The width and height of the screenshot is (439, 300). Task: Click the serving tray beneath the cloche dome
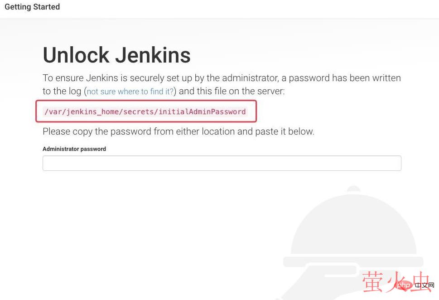pyautogui.click(x=353, y=261)
